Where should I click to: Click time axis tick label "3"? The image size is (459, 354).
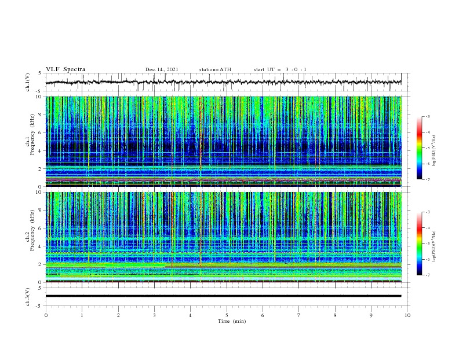(154, 315)
